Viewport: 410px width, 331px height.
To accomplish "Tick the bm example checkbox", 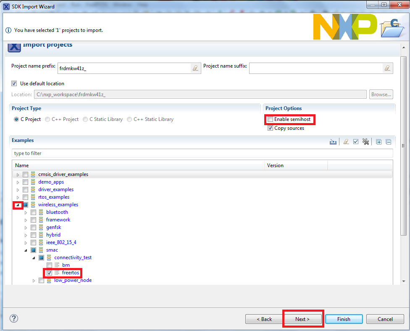I will [49, 265].
